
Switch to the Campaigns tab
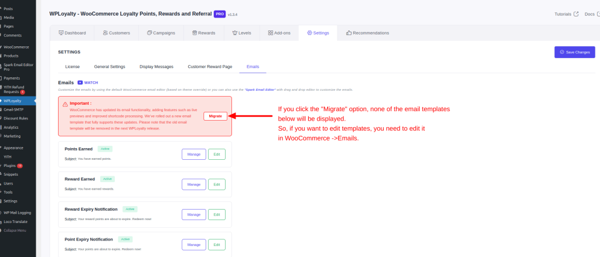pyautogui.click(x=161, y=33)
